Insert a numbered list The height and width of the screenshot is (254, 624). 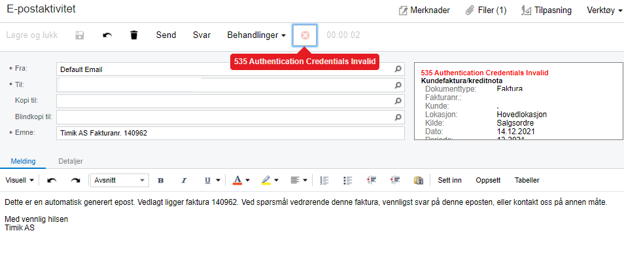[324, 180]
